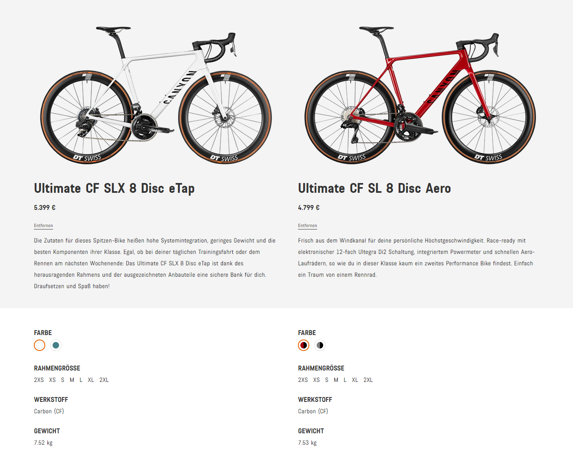Select frame size 2XL for the SL Aero
The image size is (573, 461).
(x=368, y=380)
